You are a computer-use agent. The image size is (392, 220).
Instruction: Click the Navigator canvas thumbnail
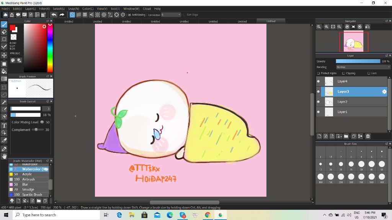coord(353,42)
